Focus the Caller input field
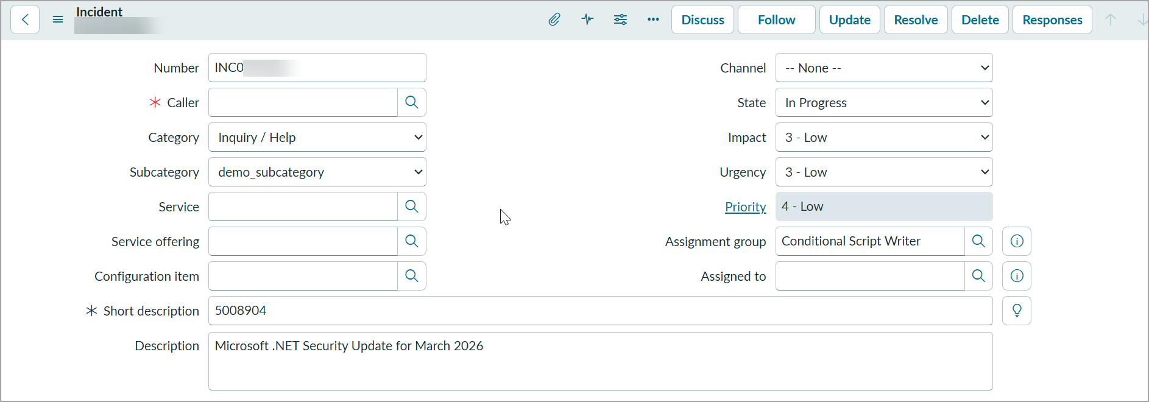The image size is (1149, 402). tap(303, 102)
